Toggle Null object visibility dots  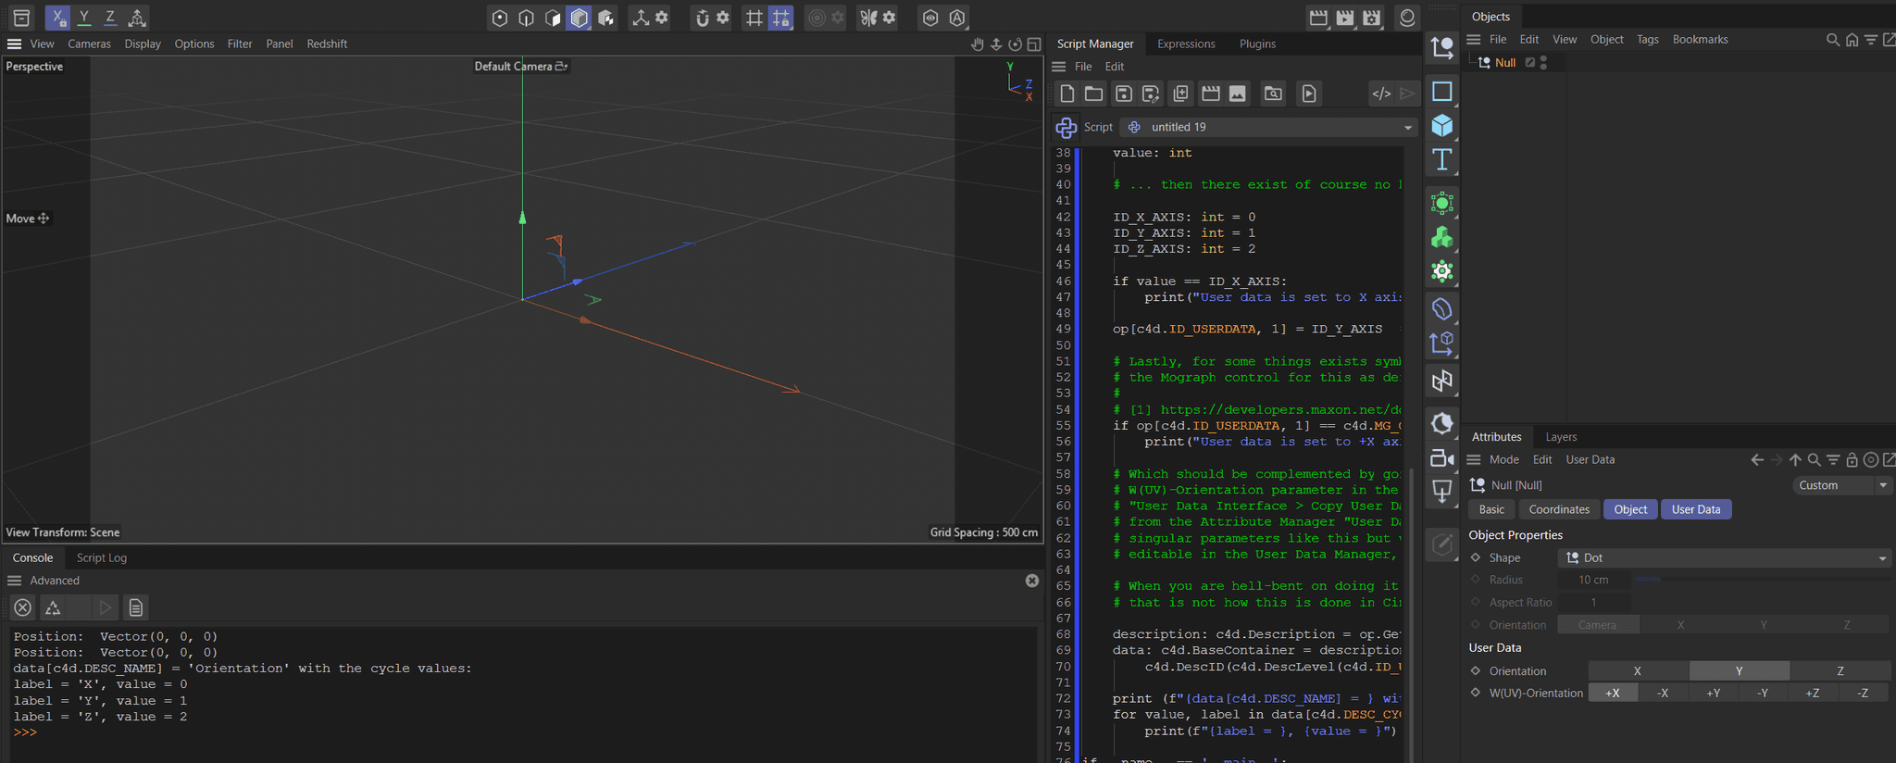pos(1543,62)
